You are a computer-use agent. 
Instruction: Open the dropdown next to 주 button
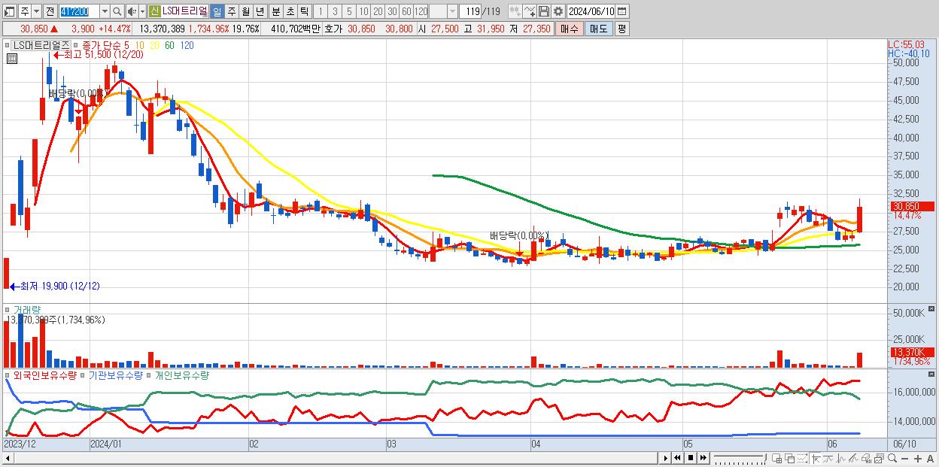click(x=36, y=11)
